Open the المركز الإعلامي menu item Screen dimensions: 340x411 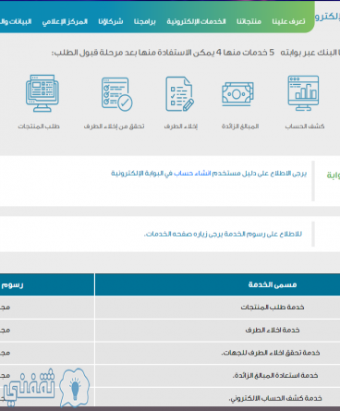point(65,21)
